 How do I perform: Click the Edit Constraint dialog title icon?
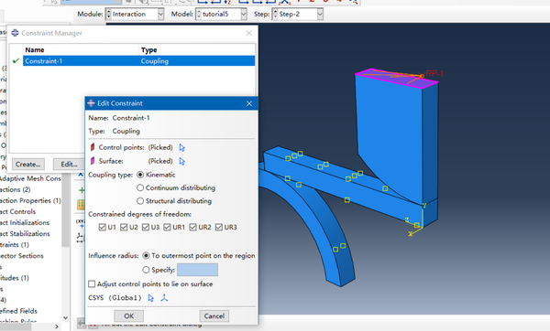91,103
